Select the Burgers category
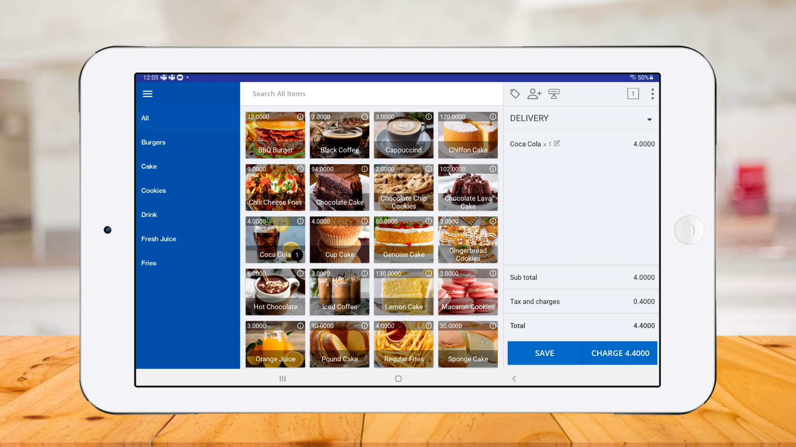This screenshot has height=447, width=796. tap(153, 142)
